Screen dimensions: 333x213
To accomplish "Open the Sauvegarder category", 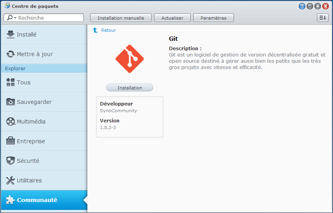I will [x=44, y=102].
